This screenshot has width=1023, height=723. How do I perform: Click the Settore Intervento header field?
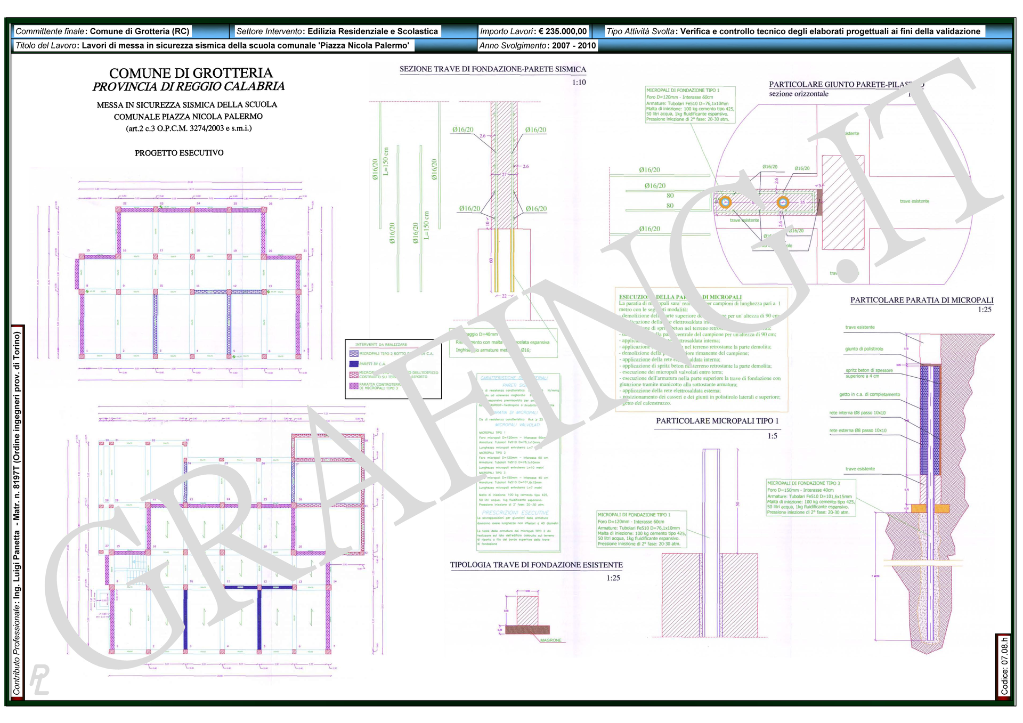coord(337,31)
